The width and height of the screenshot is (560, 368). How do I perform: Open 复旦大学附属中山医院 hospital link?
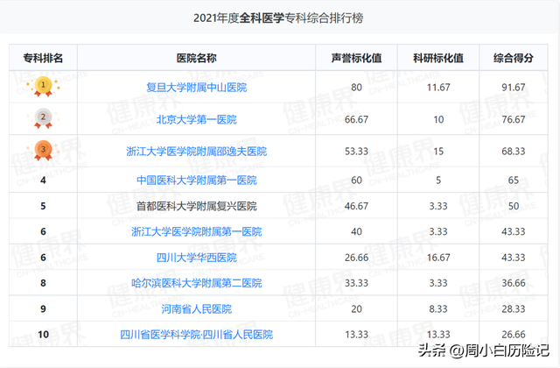(x=196, y=88)
